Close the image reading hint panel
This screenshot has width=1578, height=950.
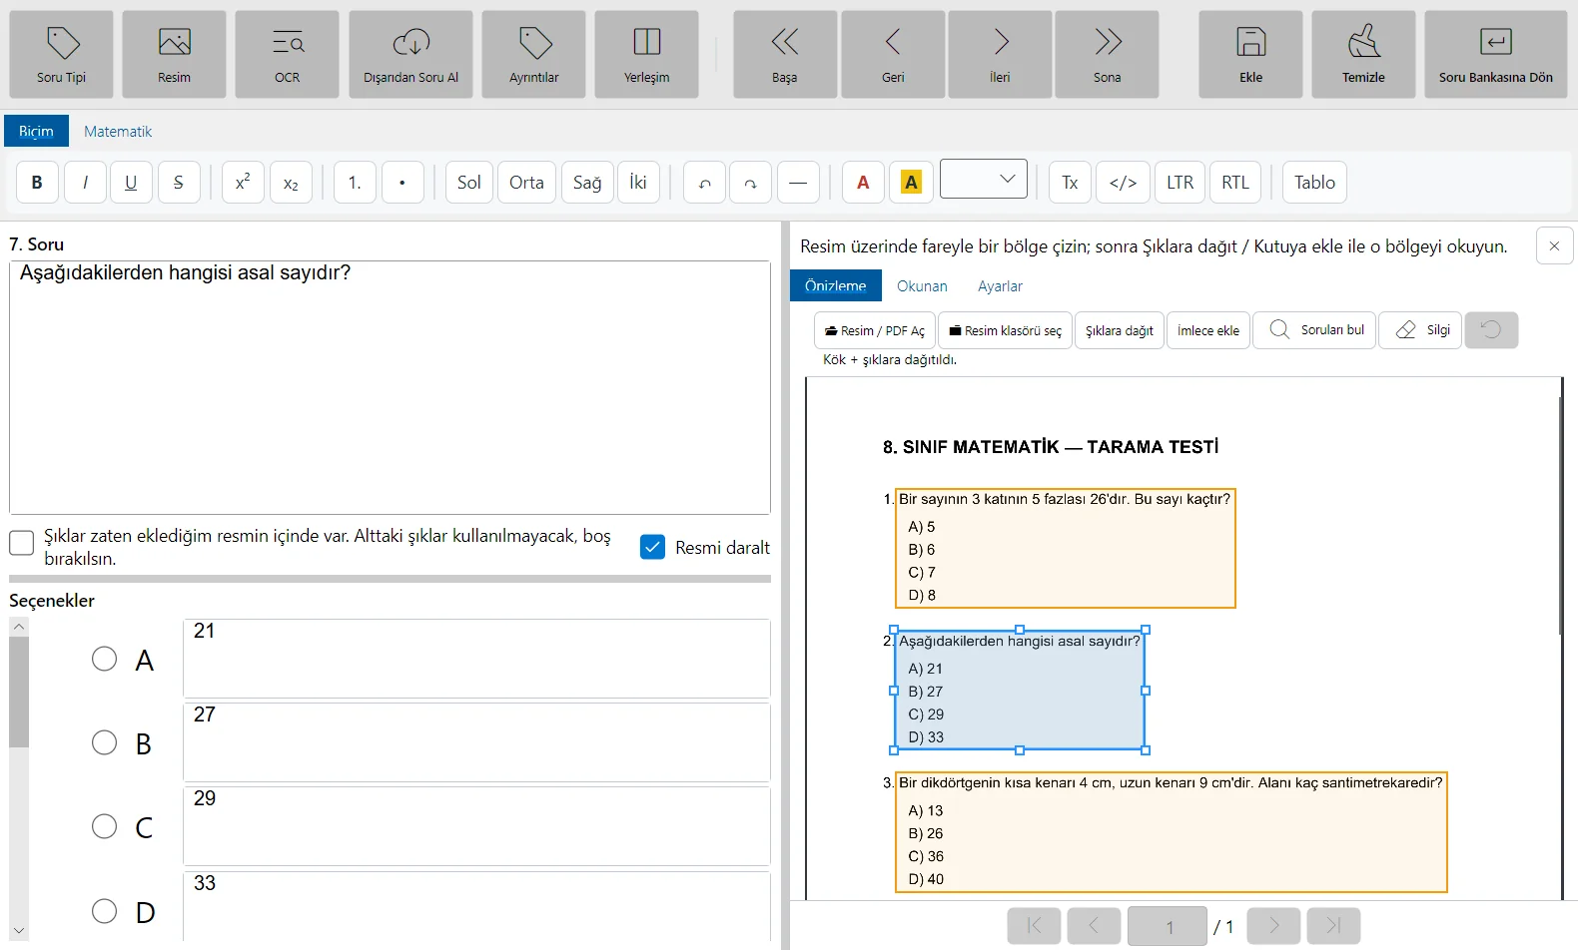click(1554, 245)
